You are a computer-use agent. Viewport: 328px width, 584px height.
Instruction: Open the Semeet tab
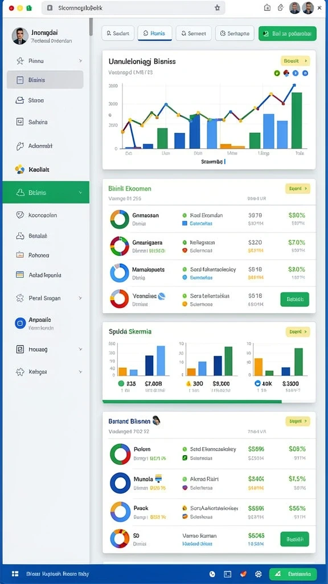pyautogui.click(x=194, y=33)
